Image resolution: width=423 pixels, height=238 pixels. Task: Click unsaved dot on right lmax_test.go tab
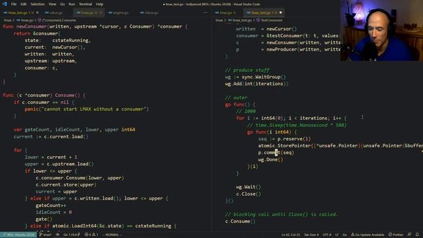(280, 13)
